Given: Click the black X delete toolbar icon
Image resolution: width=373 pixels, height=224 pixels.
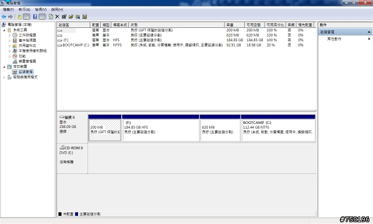Looking at the screenshot, I should pos(57,17).
